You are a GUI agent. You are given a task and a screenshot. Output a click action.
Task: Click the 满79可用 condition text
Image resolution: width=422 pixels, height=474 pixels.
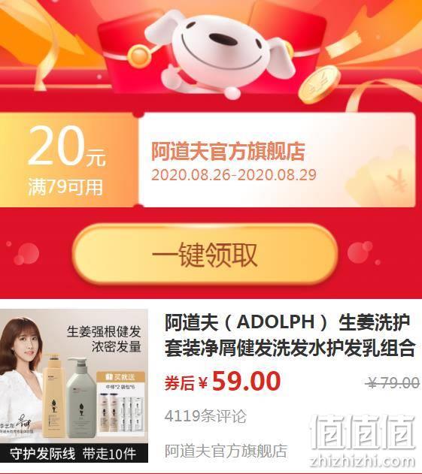(x=65, y=187)
